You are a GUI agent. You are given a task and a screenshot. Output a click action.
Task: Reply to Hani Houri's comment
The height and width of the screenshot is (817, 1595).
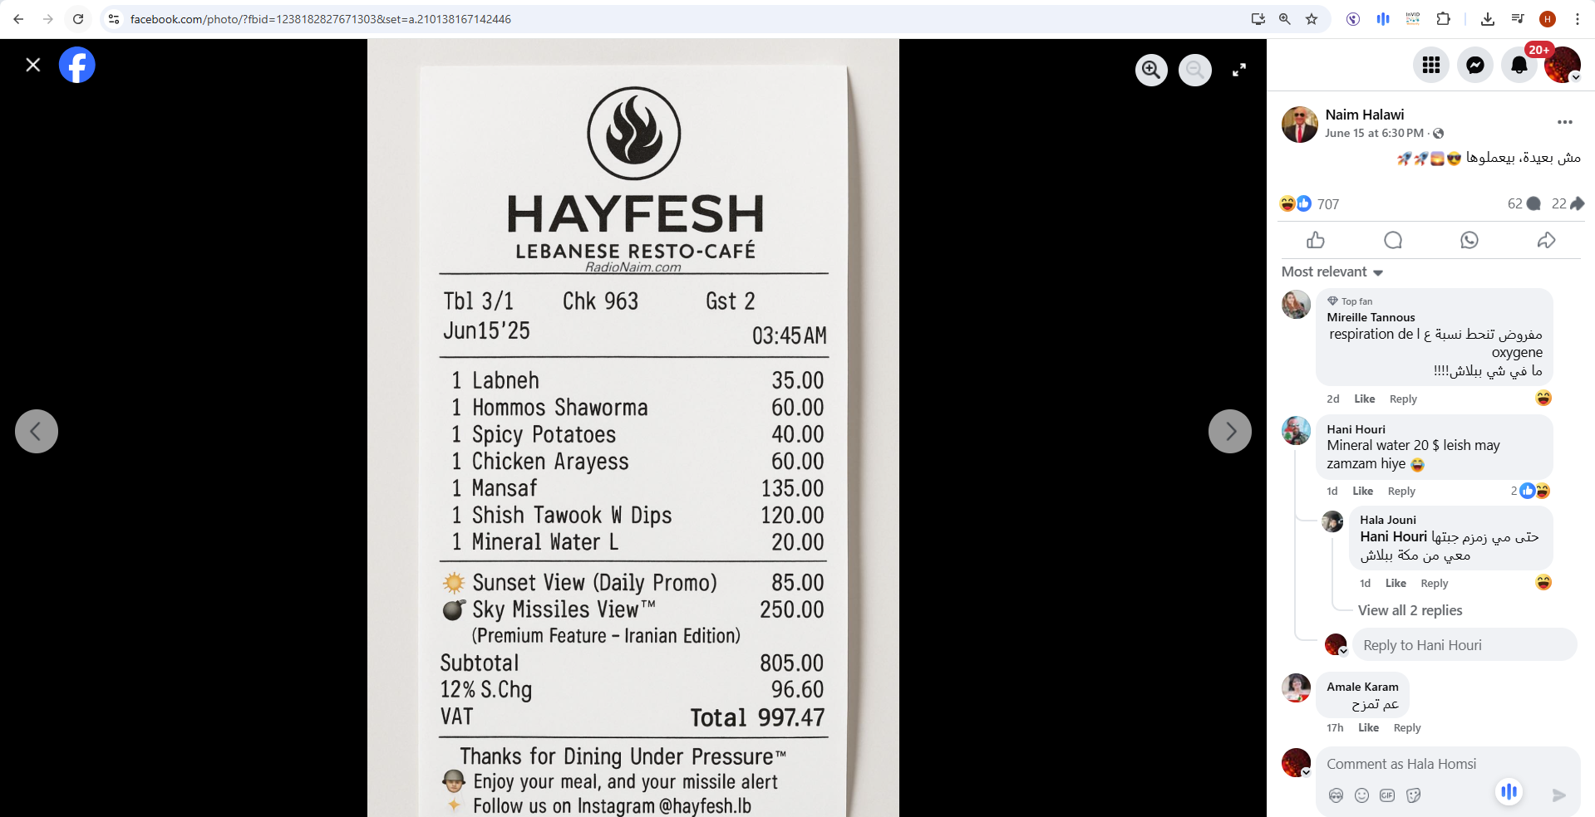1401,492
